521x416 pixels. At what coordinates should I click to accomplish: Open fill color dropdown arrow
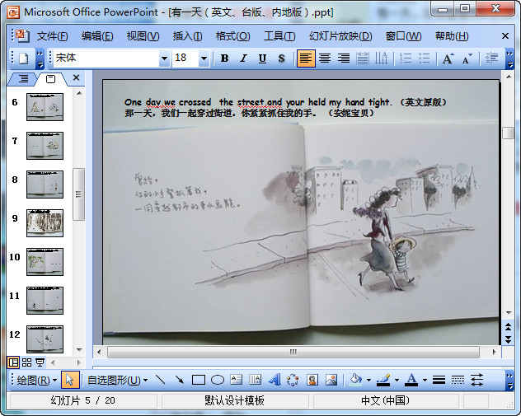368,380
